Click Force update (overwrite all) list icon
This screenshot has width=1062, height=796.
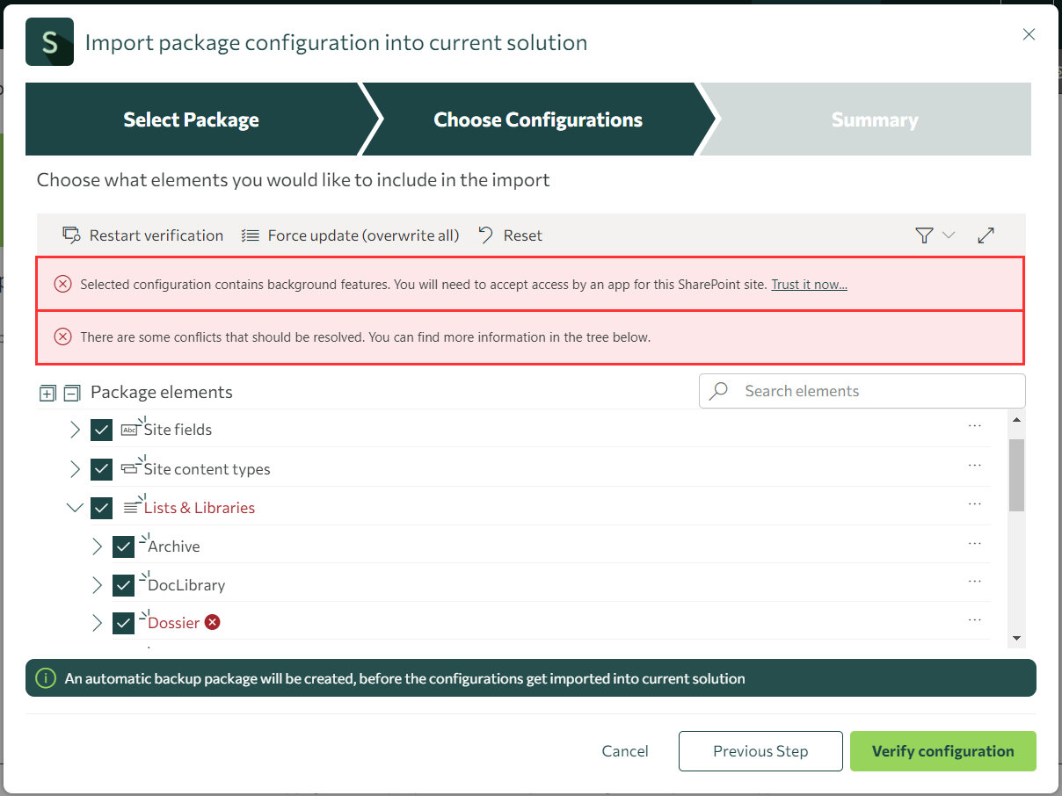coord(251,235)
